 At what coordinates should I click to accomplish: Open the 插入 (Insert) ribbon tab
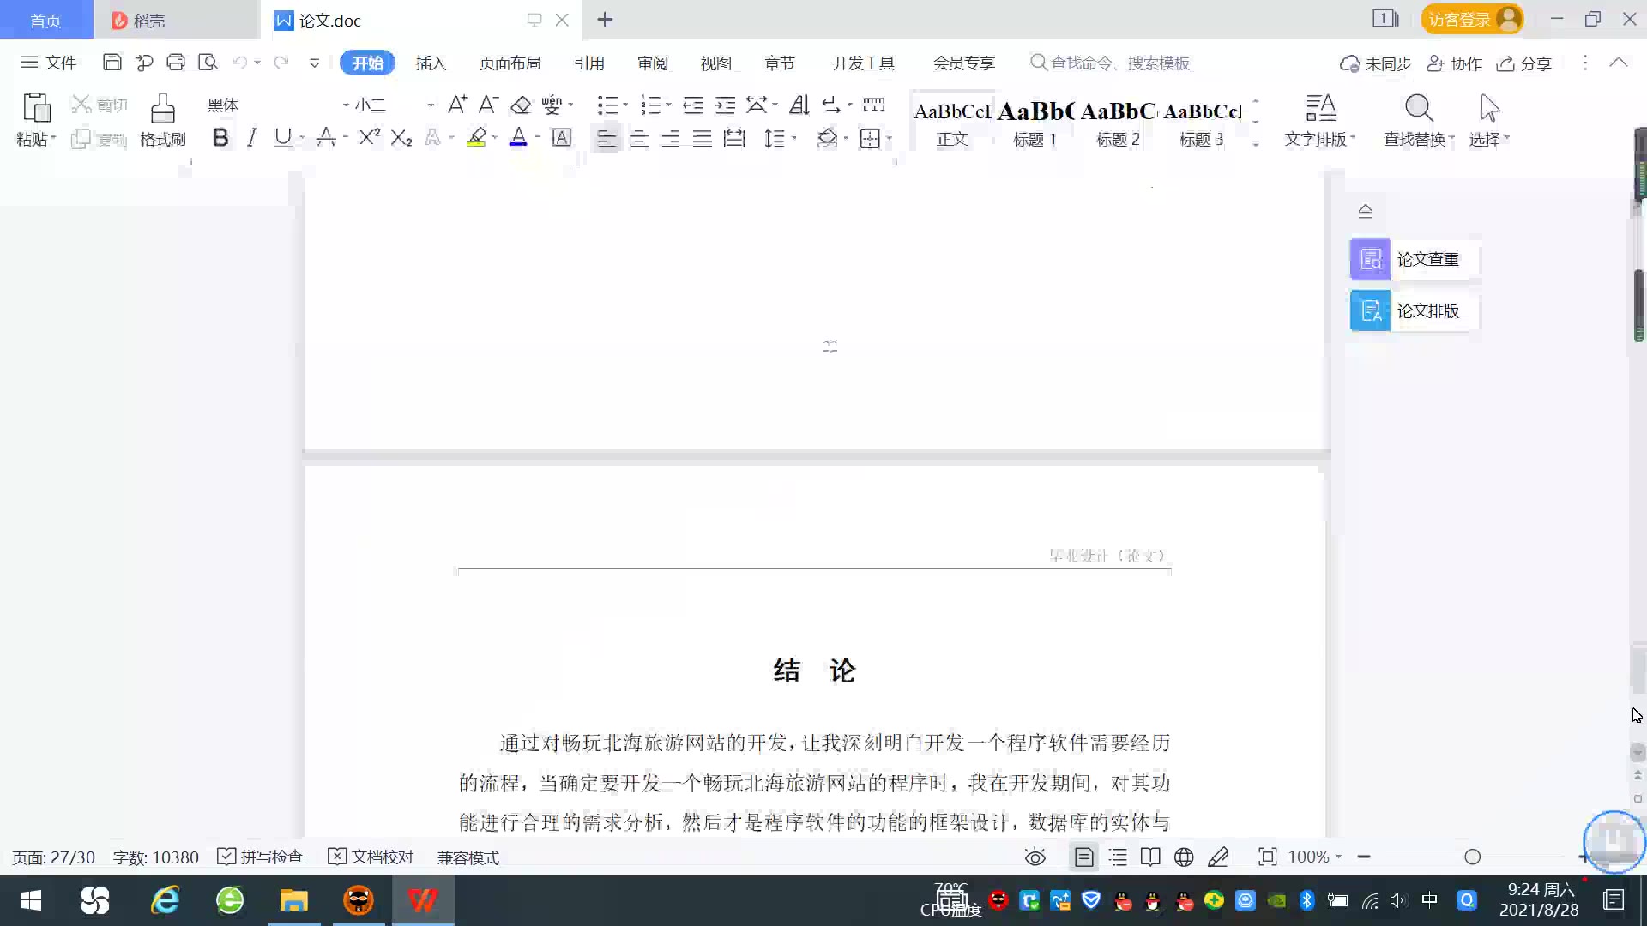[431, 63]
